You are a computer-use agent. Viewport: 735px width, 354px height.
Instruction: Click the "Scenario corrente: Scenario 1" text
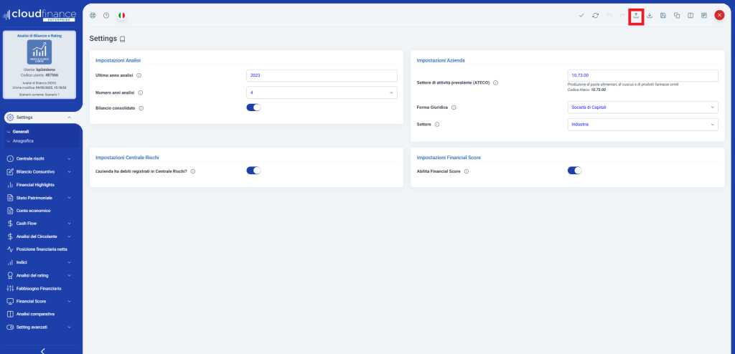39,95
